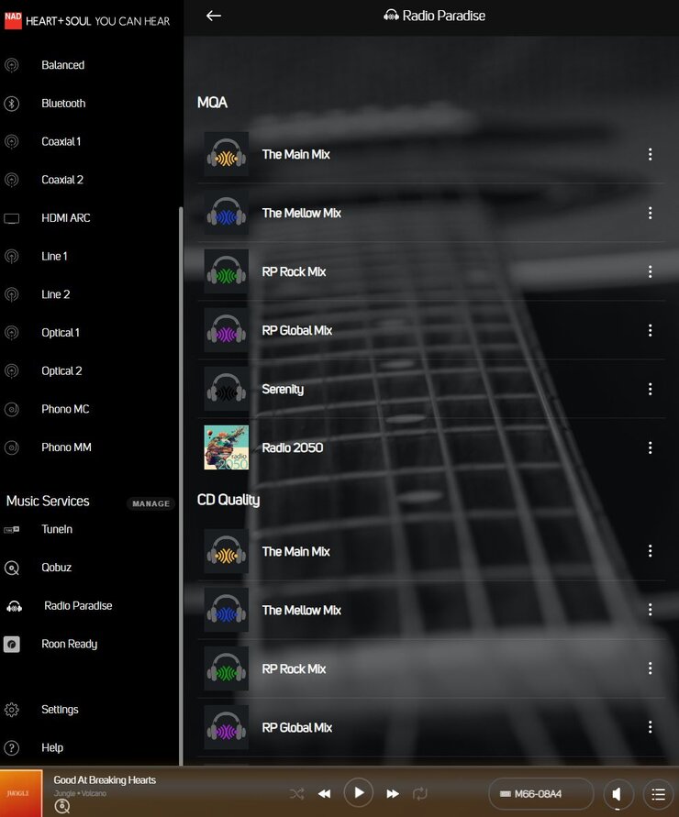The height and width of the screenshot is (817, 679).
Task: Click the back arrow in the header
Action: [213, 17]
